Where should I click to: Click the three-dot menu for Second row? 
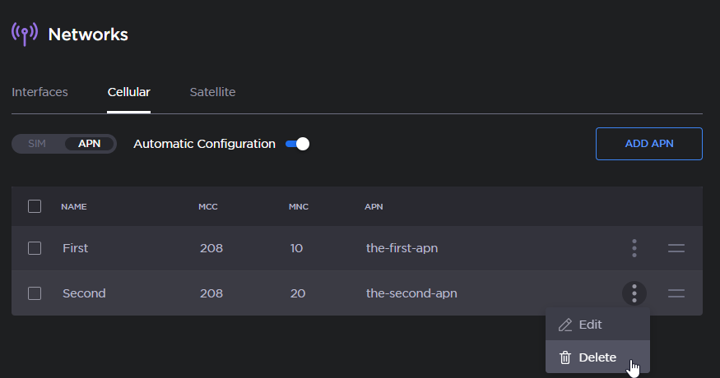pos(634,293)
